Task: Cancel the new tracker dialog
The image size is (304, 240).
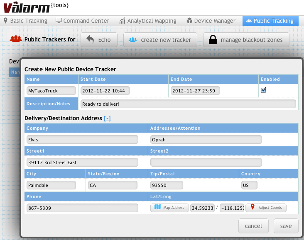Action: (253, 226)
